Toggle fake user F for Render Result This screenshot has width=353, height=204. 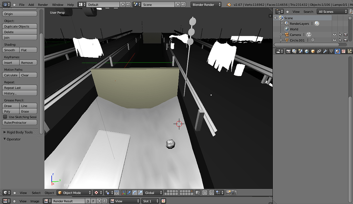93,201
